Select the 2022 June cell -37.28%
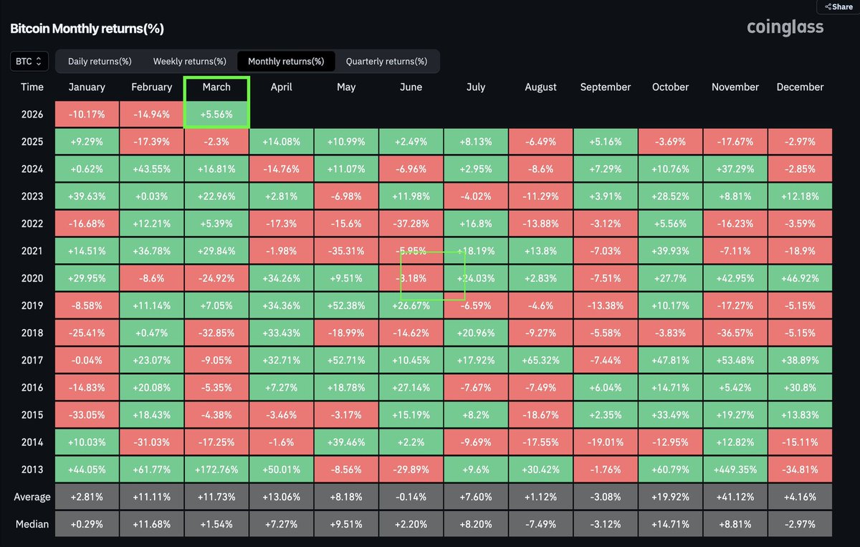This screenshot has width=860, height=547. coord(411,224)
